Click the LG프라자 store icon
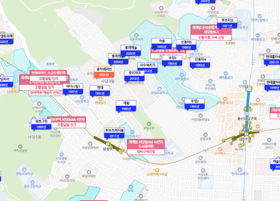The image size is (280, 201). point(13,88)
